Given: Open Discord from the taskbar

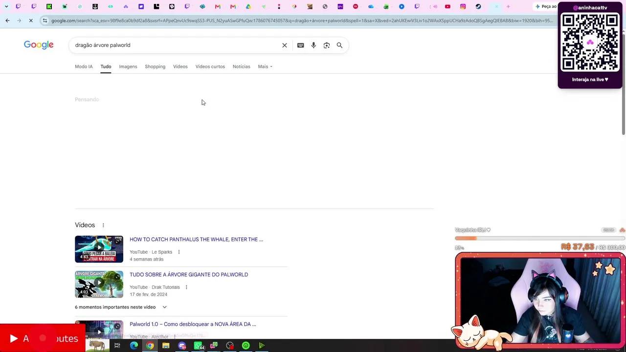Looking at the screenshot, I should coord(182,346).
